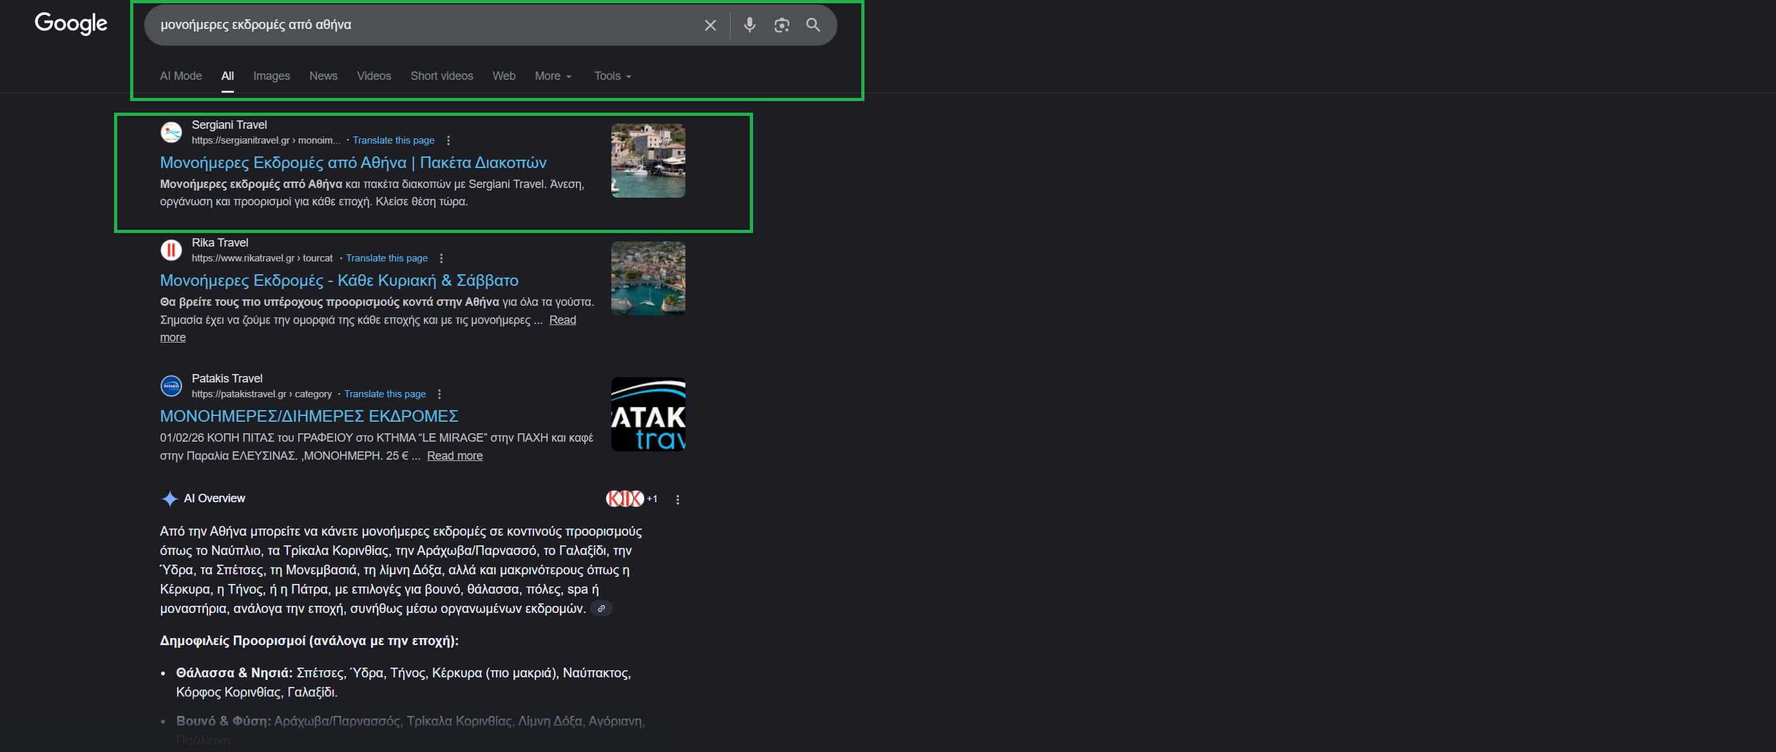Viewport: 1776px width, 752px height.
Task: Click the magnifying glass search icon
Action: 813,26
